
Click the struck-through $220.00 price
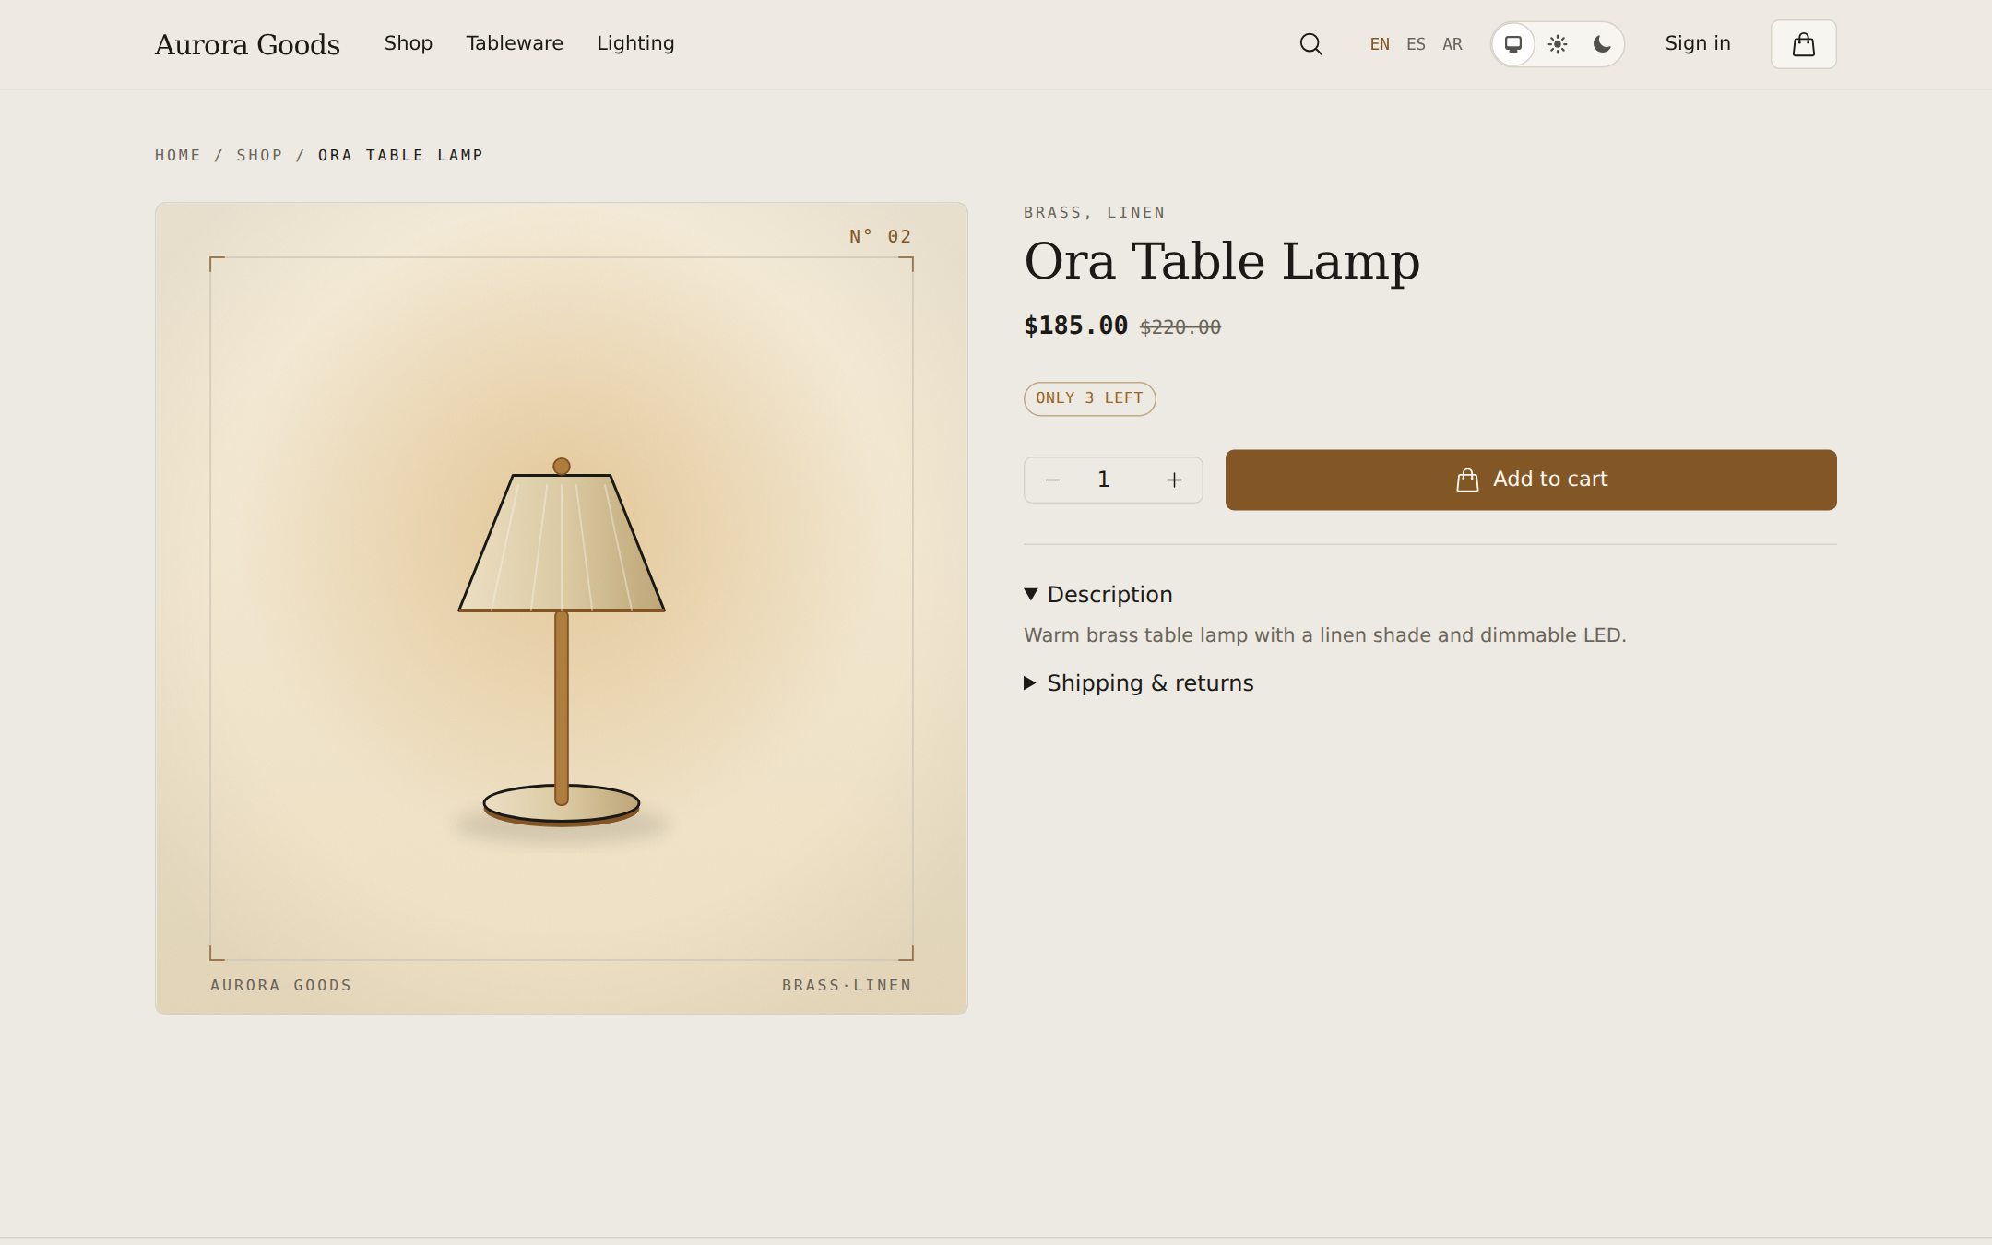[x=1180, y=327]
